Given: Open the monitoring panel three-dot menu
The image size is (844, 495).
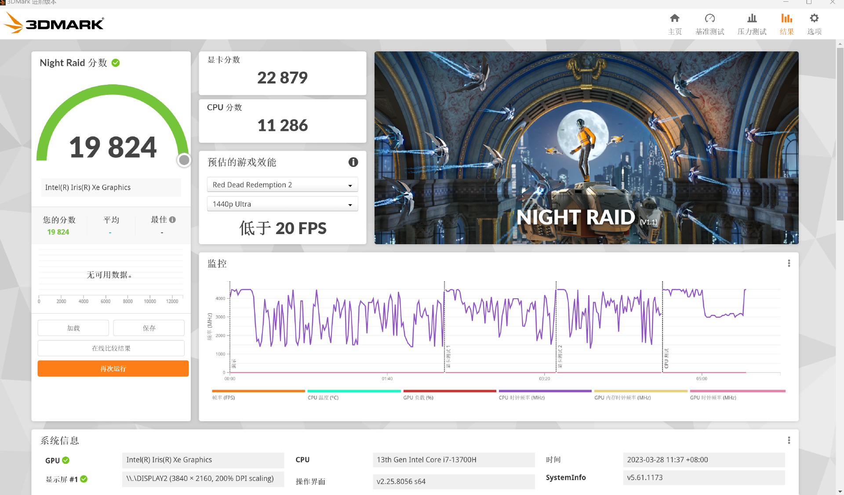Looking at the screenshot, I should (x=789, y=263).
